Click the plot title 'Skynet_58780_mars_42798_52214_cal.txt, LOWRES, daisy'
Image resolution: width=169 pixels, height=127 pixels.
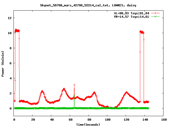[88, 5]
